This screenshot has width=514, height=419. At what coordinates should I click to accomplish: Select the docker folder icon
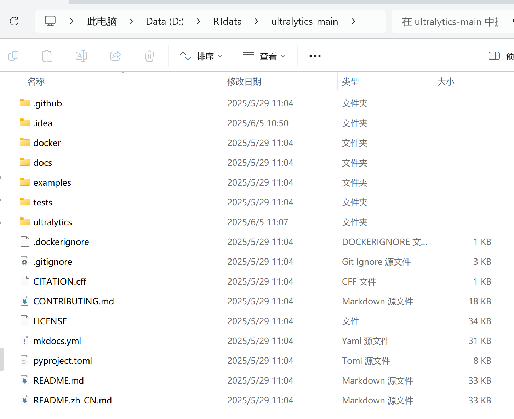tap(25, 142)
